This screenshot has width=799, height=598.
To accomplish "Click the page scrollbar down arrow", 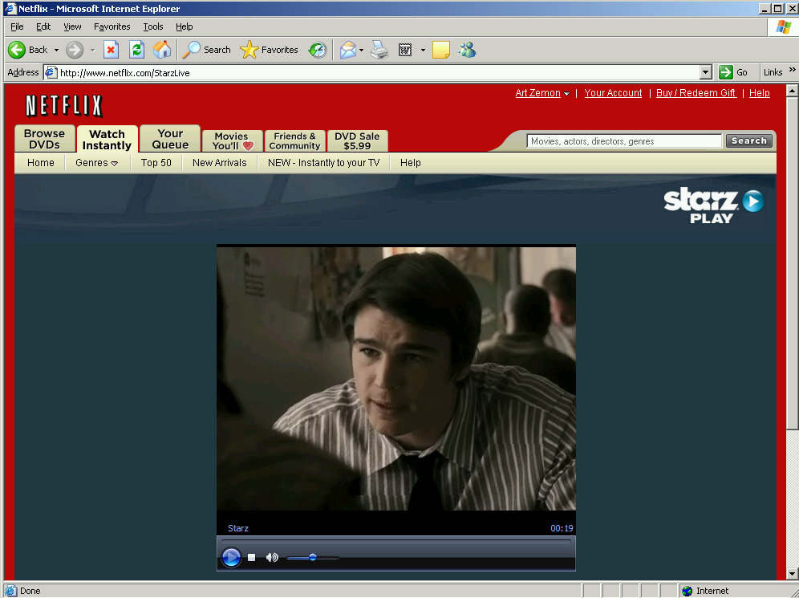I will (793, 574).
